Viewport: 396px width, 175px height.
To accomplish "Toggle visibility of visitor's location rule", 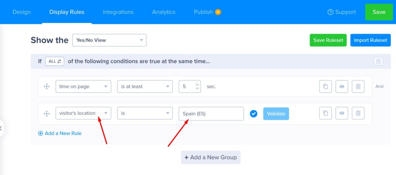I will (x=342, y=114).
